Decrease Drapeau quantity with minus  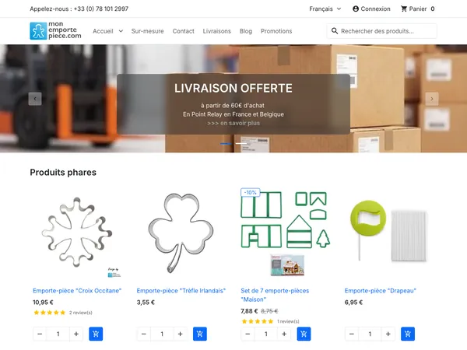(x=352, y=334)
